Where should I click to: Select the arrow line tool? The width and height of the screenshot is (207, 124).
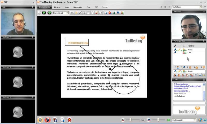point(80,13)
